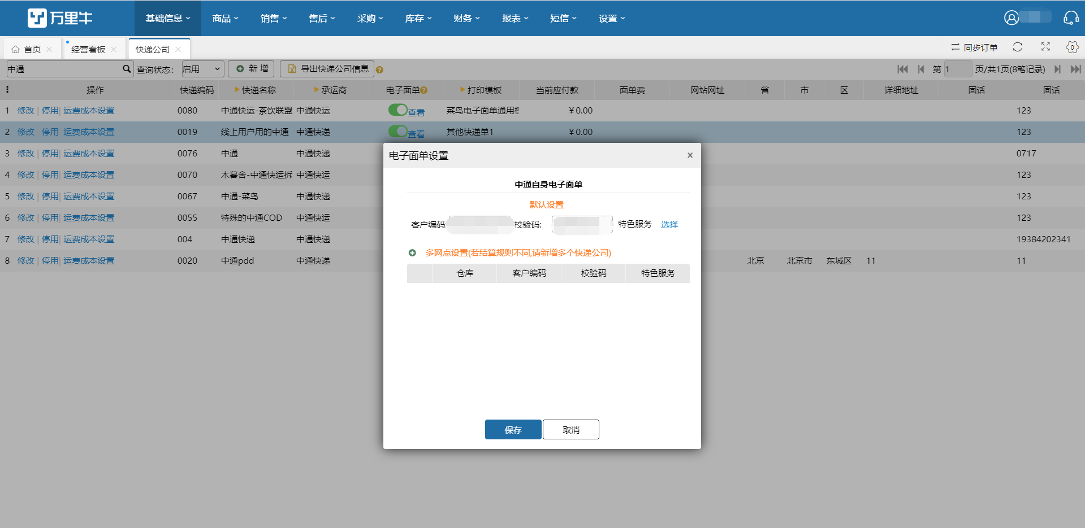The image size is (1085, 528).
Task: Switch to the 经营看板 tab
Action: [x=89, y=50]
